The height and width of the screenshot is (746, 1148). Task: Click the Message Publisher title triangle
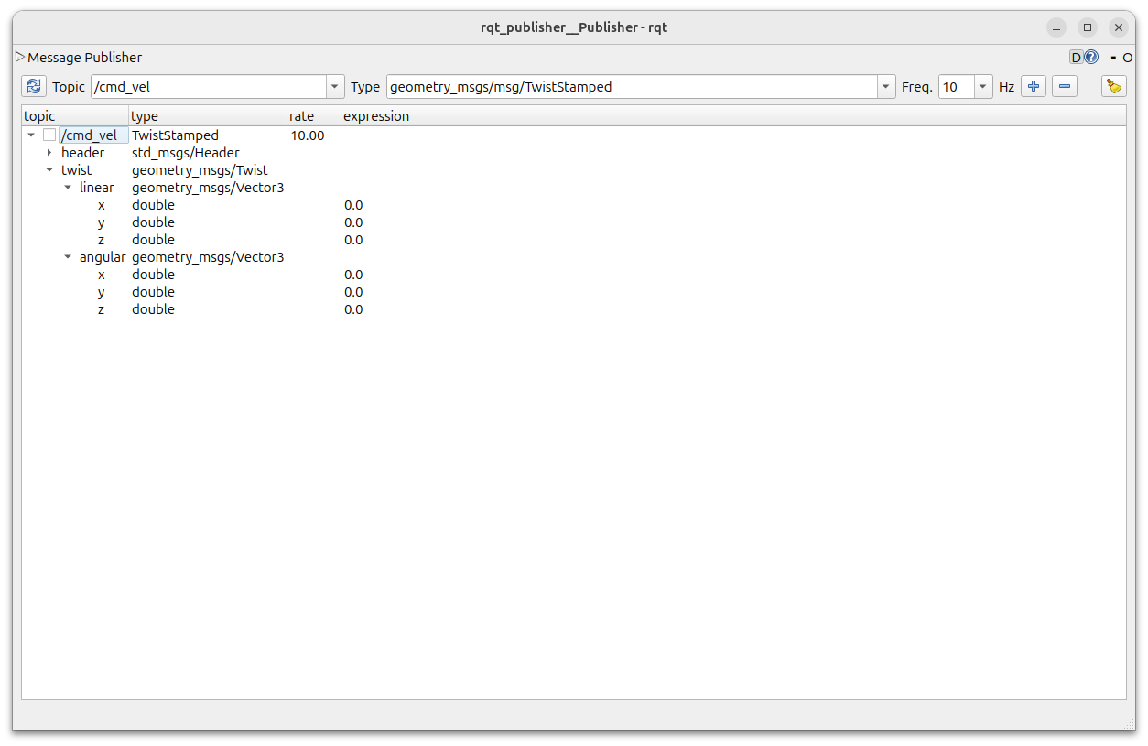pos(20,58)
